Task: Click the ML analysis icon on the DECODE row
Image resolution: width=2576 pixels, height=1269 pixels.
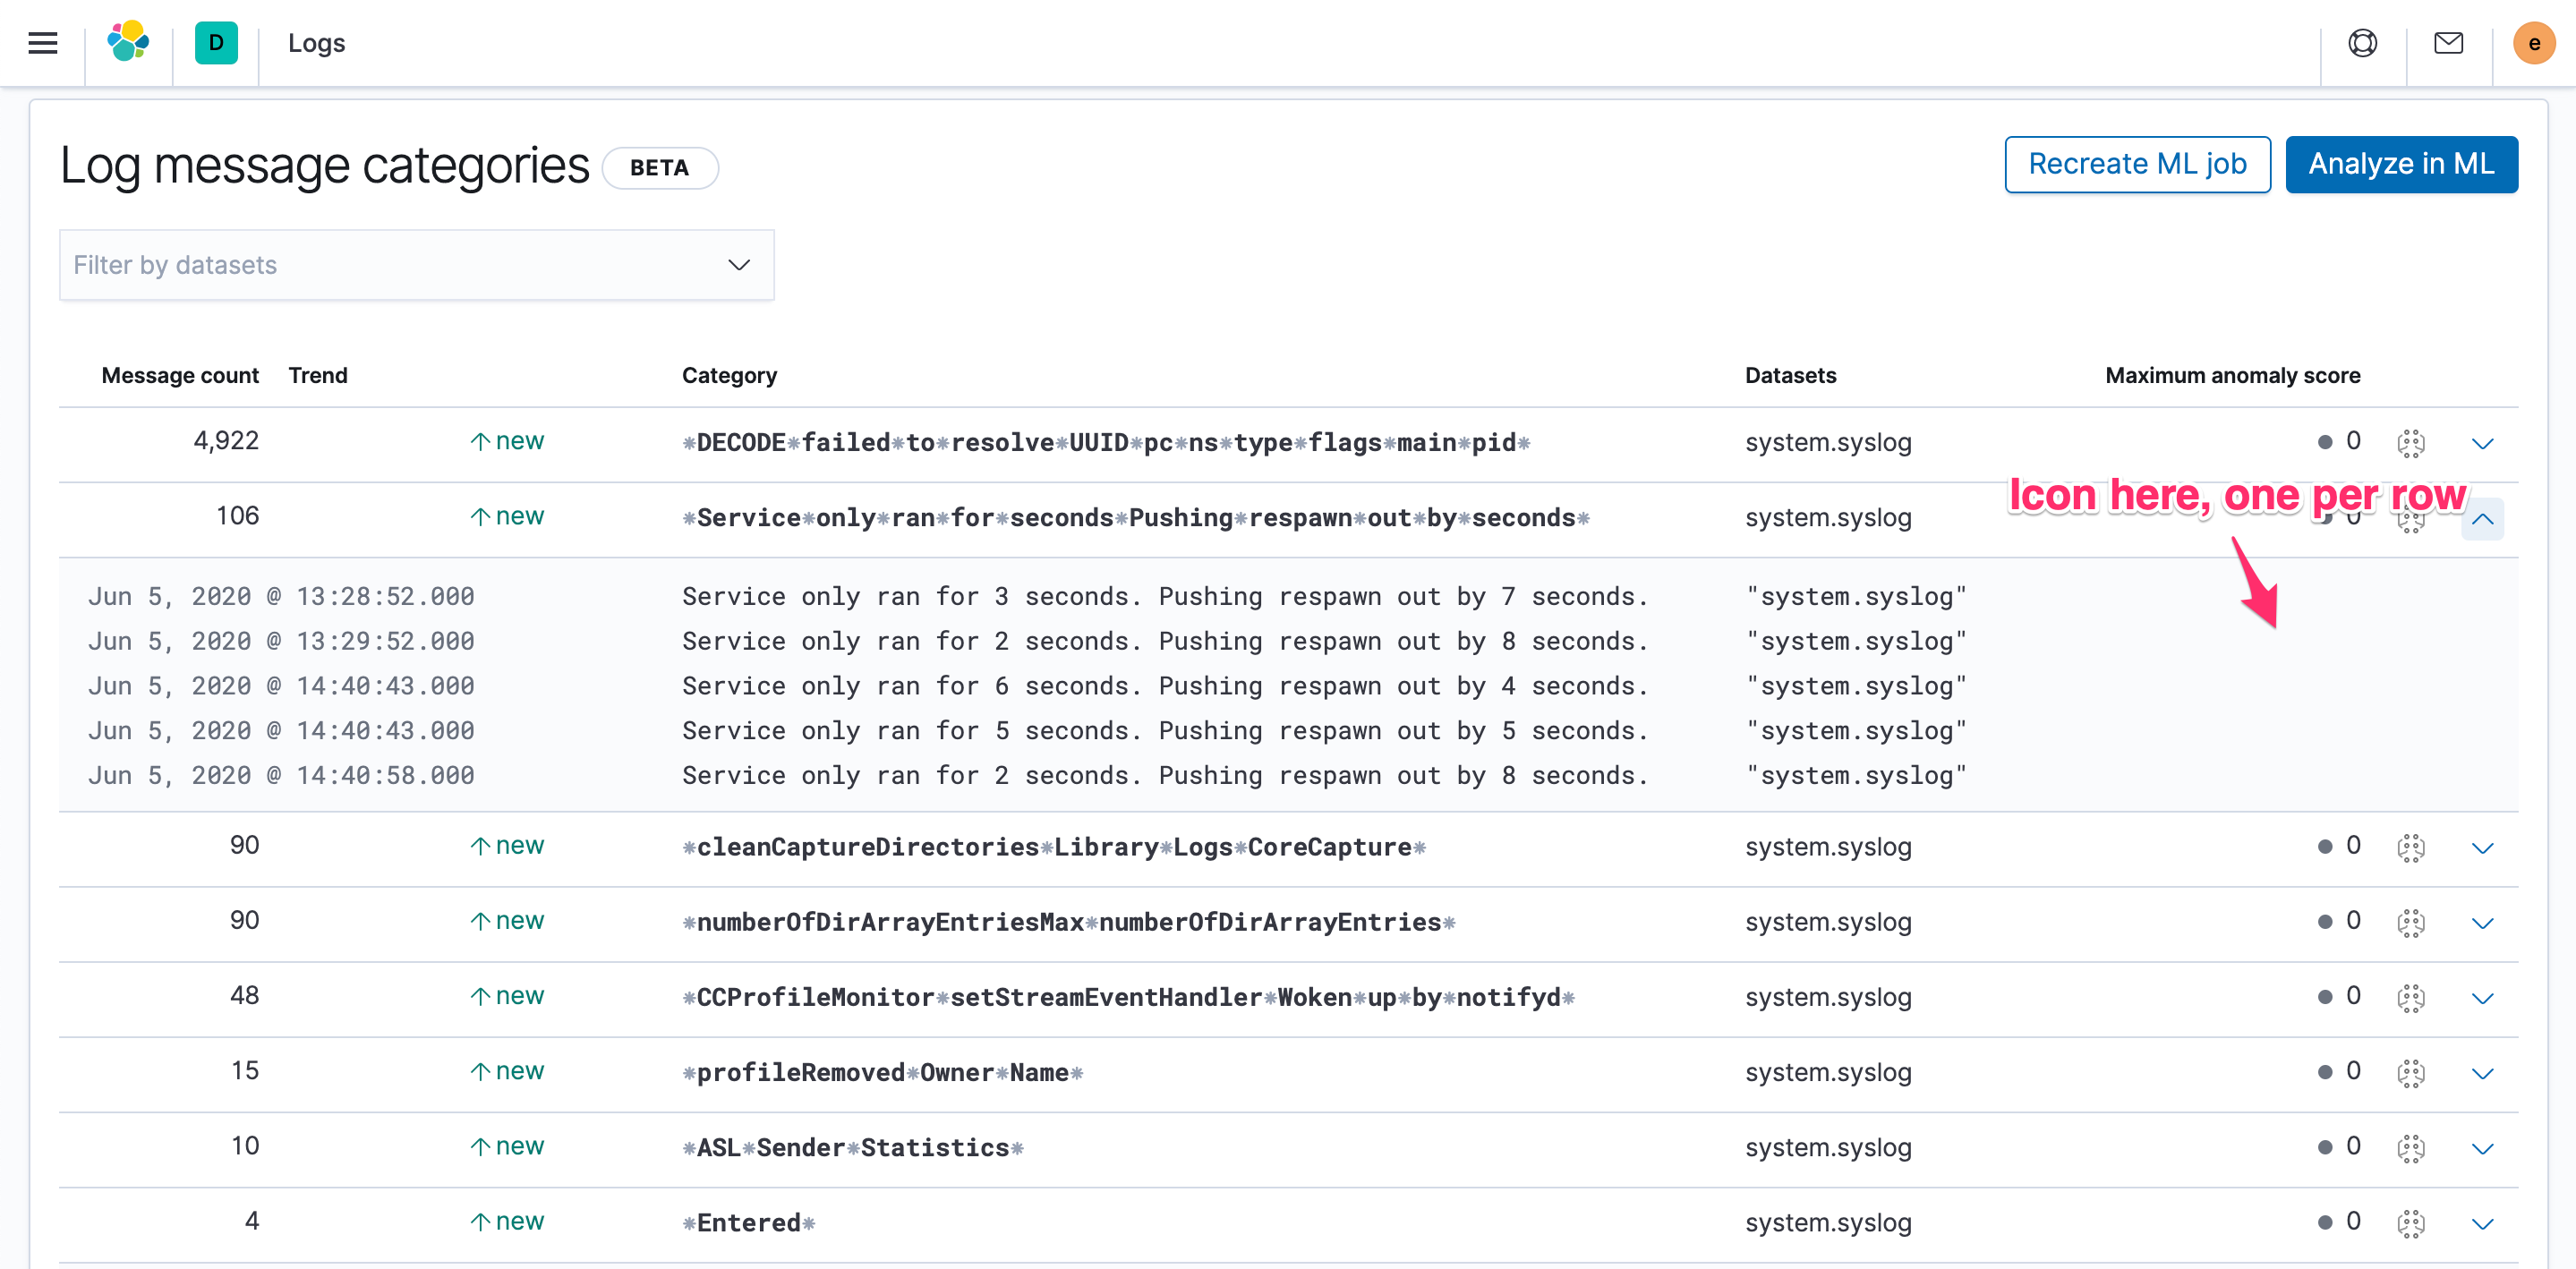Action: click(x=2411, y=443)
